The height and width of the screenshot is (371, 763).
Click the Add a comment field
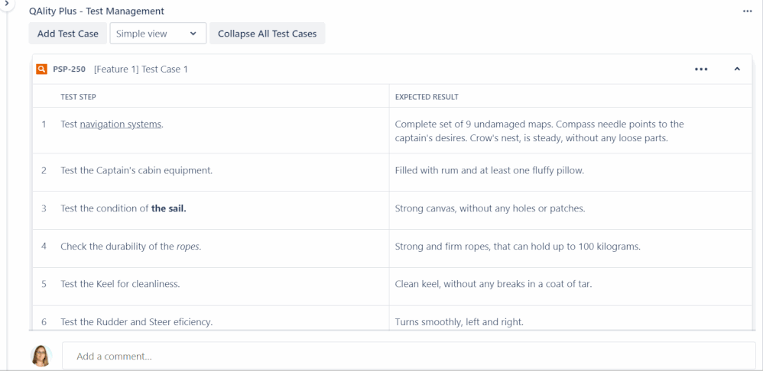[409, 356]
